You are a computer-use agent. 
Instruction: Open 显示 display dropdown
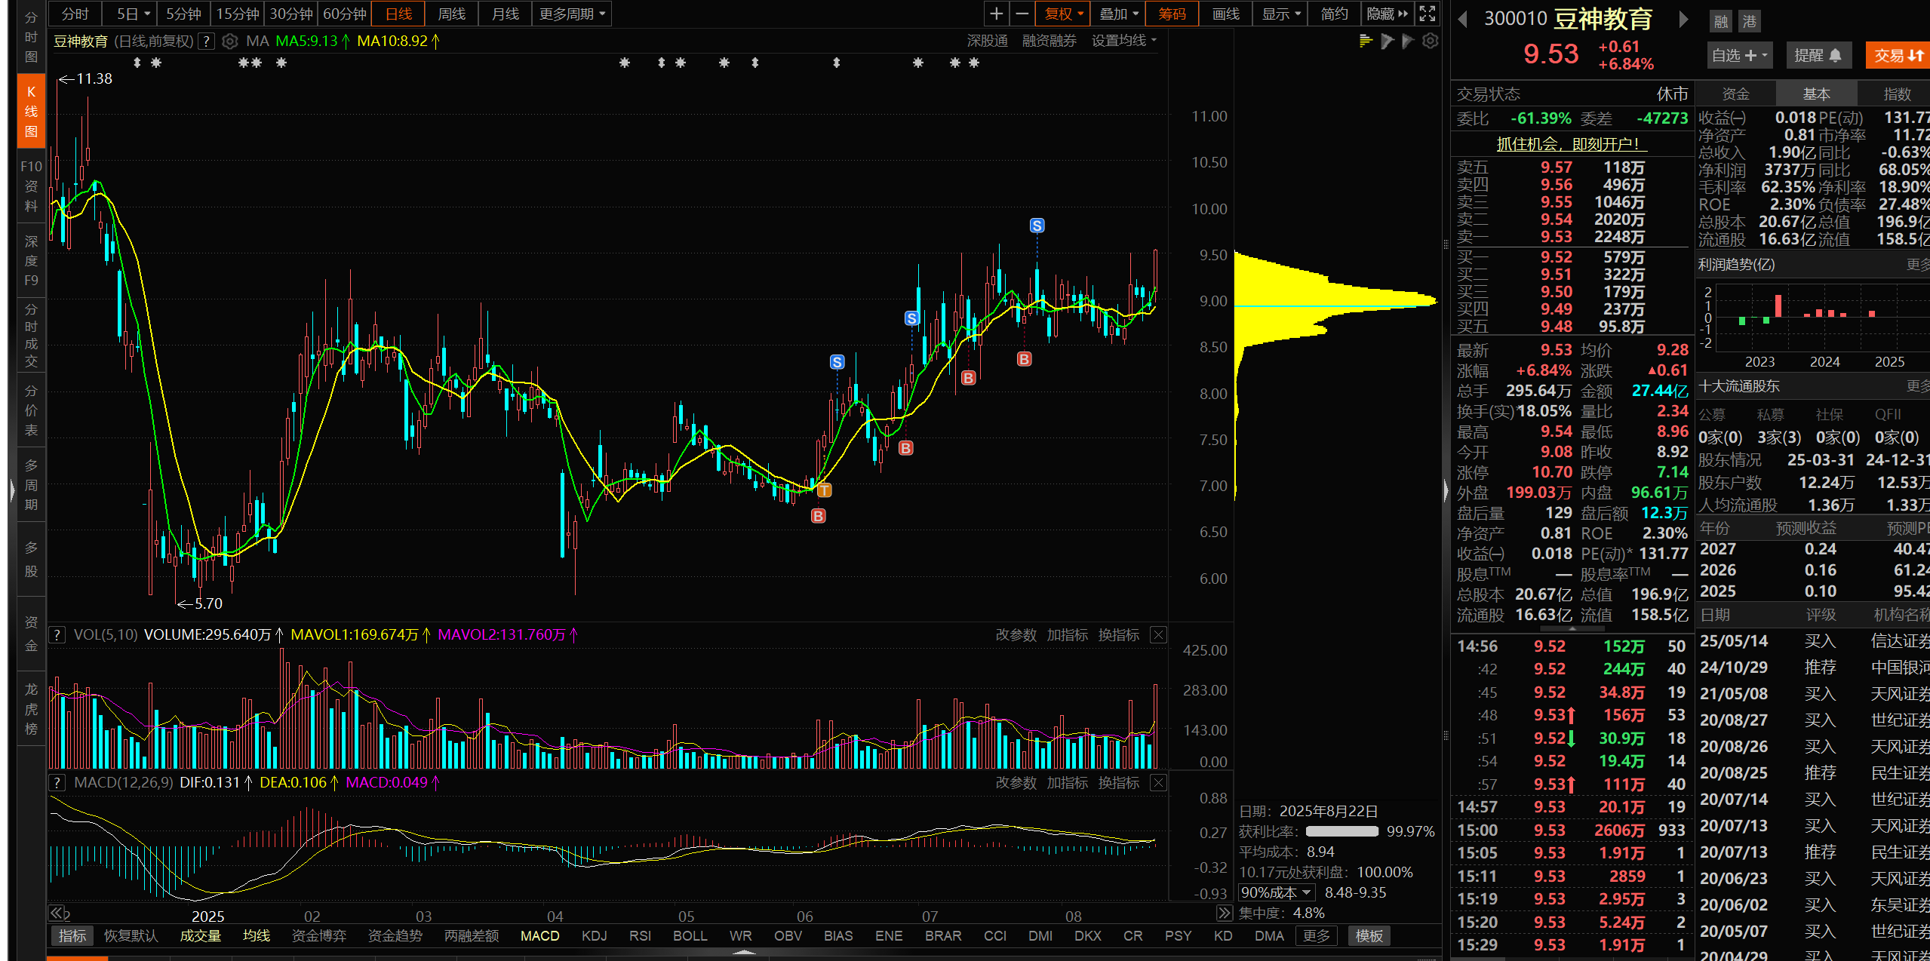click(x=1280, y=14)
